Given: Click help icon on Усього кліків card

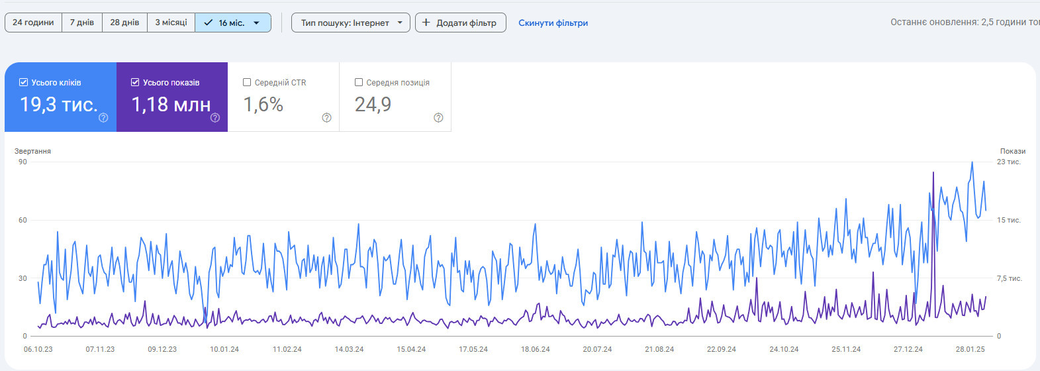Looking at the screenshot, I should coord(103,118).
